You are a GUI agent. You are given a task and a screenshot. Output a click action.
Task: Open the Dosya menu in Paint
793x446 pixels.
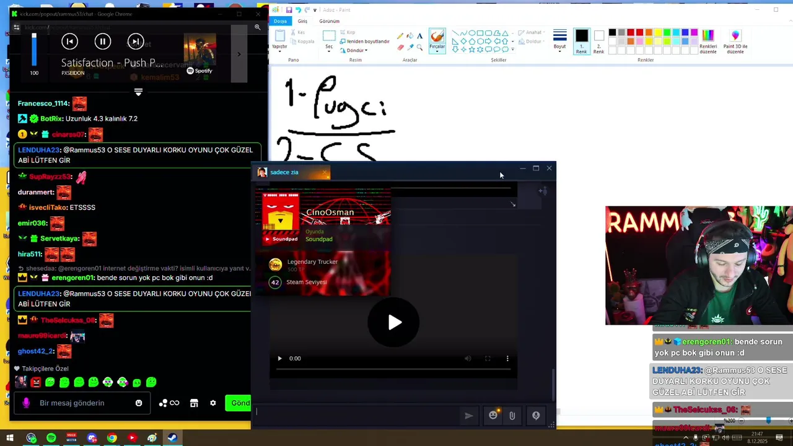(x=280, y=21)
